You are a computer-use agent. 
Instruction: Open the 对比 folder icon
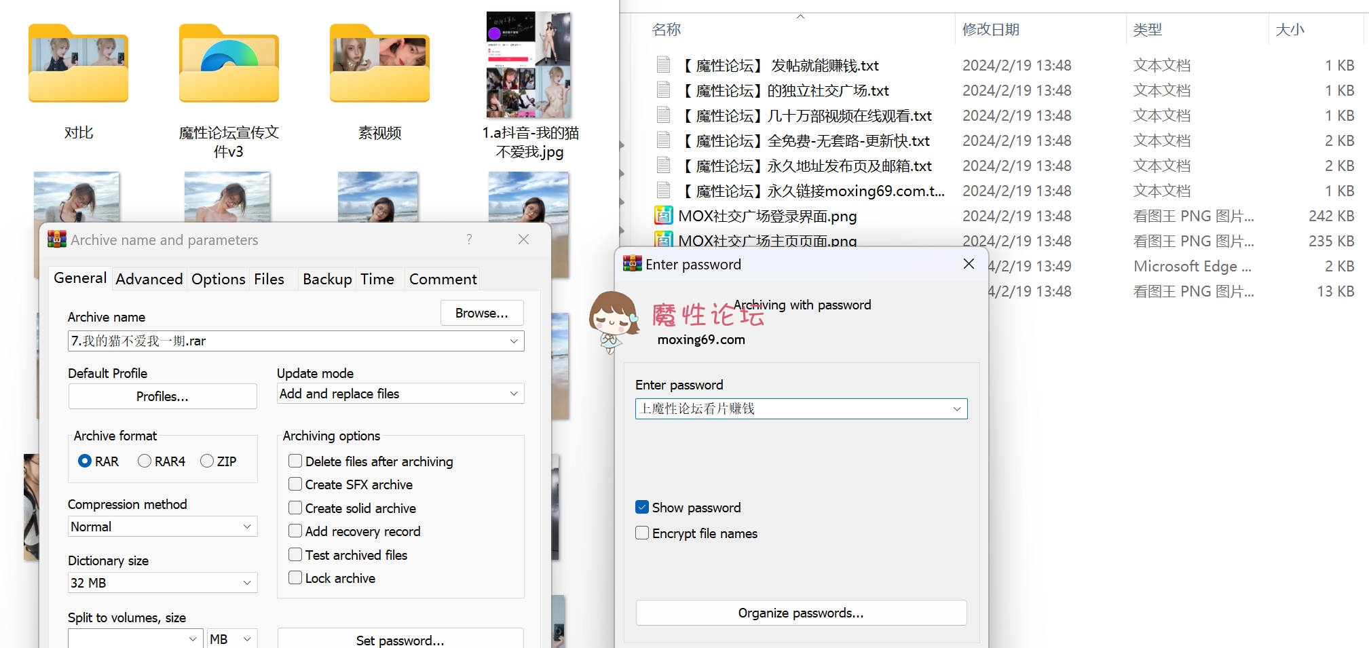[78, 64]
